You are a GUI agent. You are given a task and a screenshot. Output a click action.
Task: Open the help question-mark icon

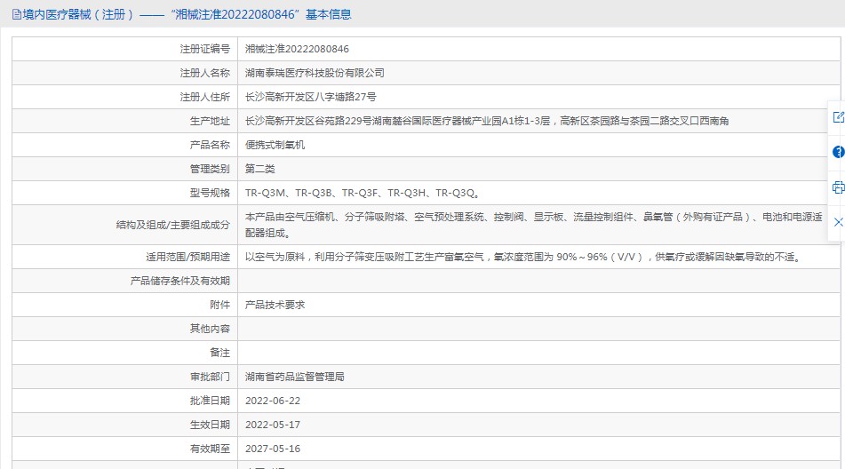pyautogui.click(x=838, y=152)
